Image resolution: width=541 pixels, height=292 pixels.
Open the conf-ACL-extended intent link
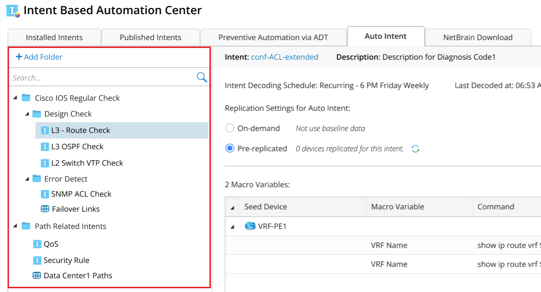point(284,57)
